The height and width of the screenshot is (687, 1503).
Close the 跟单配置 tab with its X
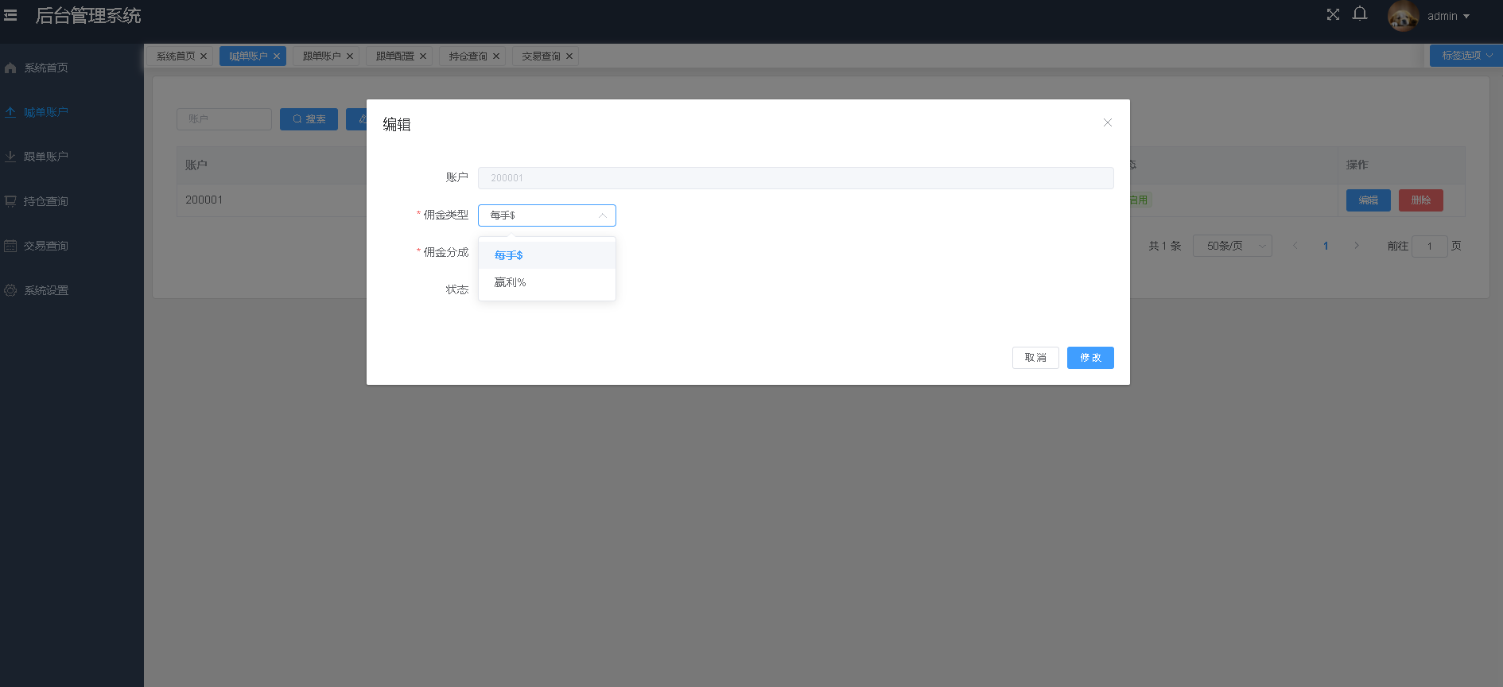423,56
